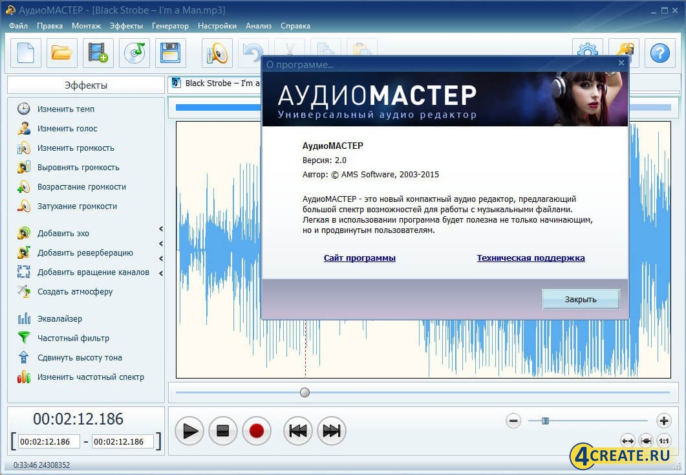
Task: Close the dialog with the Закрыть button
Action: [580, 299]
